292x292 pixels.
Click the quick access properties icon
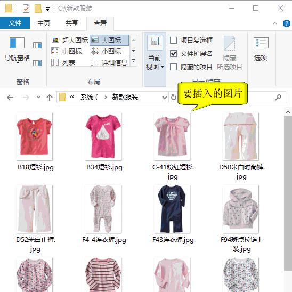click(x=26, y=9)
